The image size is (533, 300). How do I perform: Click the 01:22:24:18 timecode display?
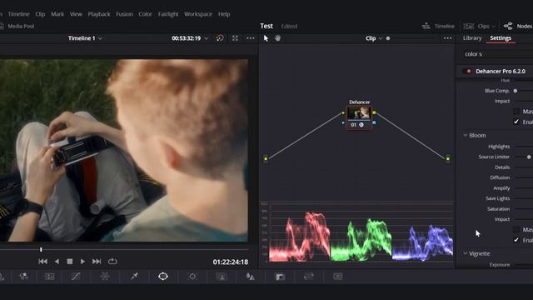[231, 262]
